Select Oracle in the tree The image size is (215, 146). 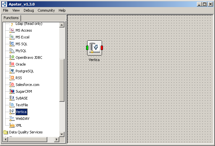pos(21,64)
